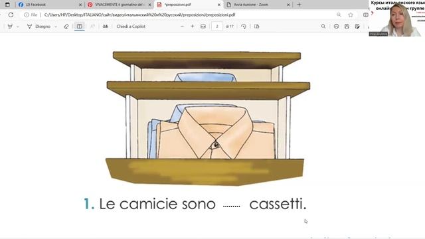Select the preposizioni.pdf tab
Image resolution: width=425 pixels, height=239 pixels.
[189, 5]
